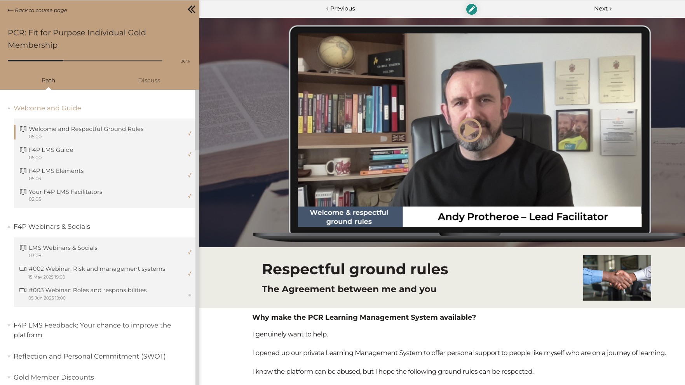
Task: Click completion checkmark for #002 Webinar lesson
Action: point(190,274)
